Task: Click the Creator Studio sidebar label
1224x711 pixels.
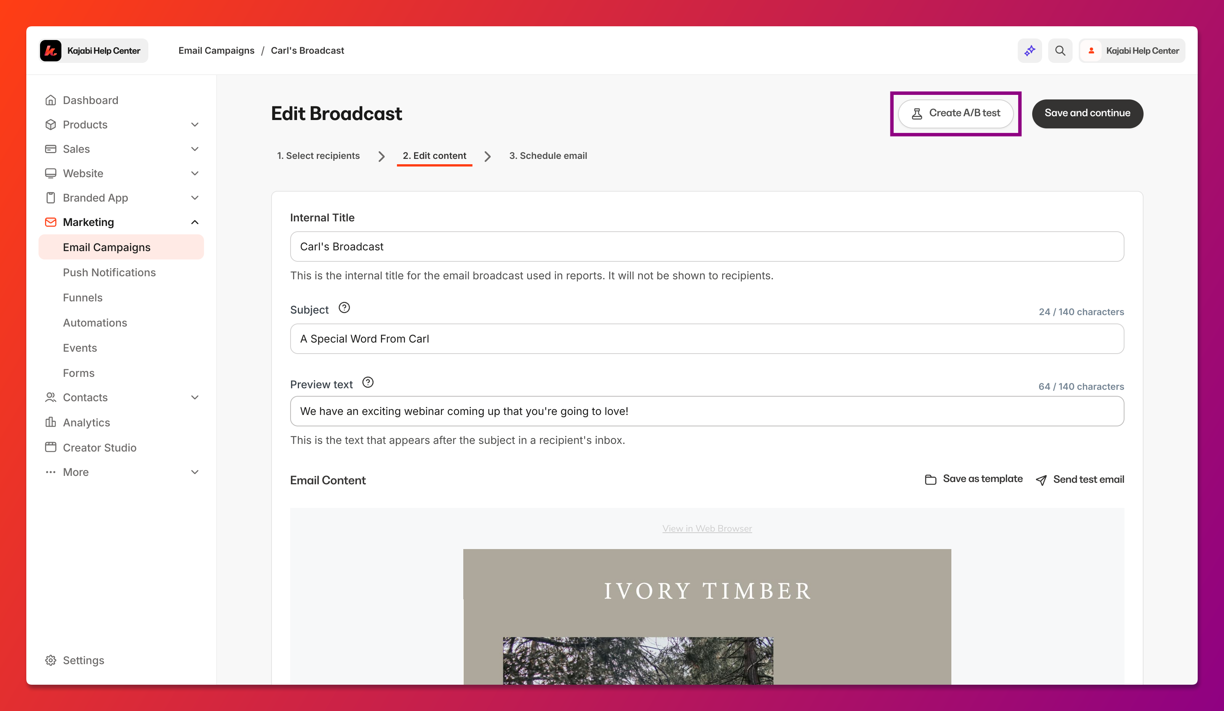Action: click(100, 447)
